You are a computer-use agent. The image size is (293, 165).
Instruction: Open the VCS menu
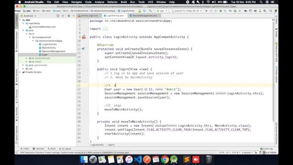[150, 2]
